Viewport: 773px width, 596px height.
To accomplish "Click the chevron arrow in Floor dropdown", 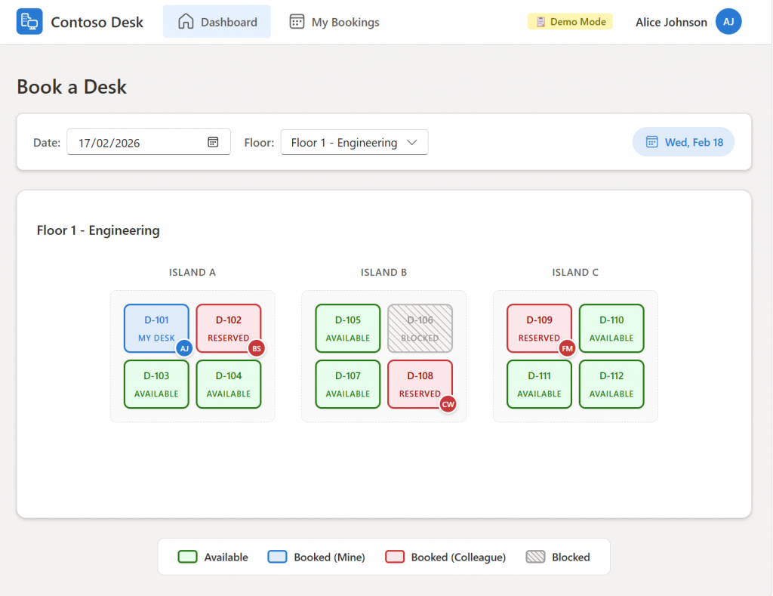I will pyautogui.click(x=411, y=142).
